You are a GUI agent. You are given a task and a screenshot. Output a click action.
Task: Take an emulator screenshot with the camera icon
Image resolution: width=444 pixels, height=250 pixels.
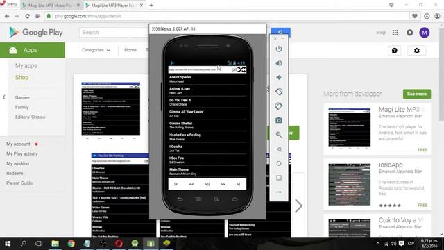[x=279, y=120]
